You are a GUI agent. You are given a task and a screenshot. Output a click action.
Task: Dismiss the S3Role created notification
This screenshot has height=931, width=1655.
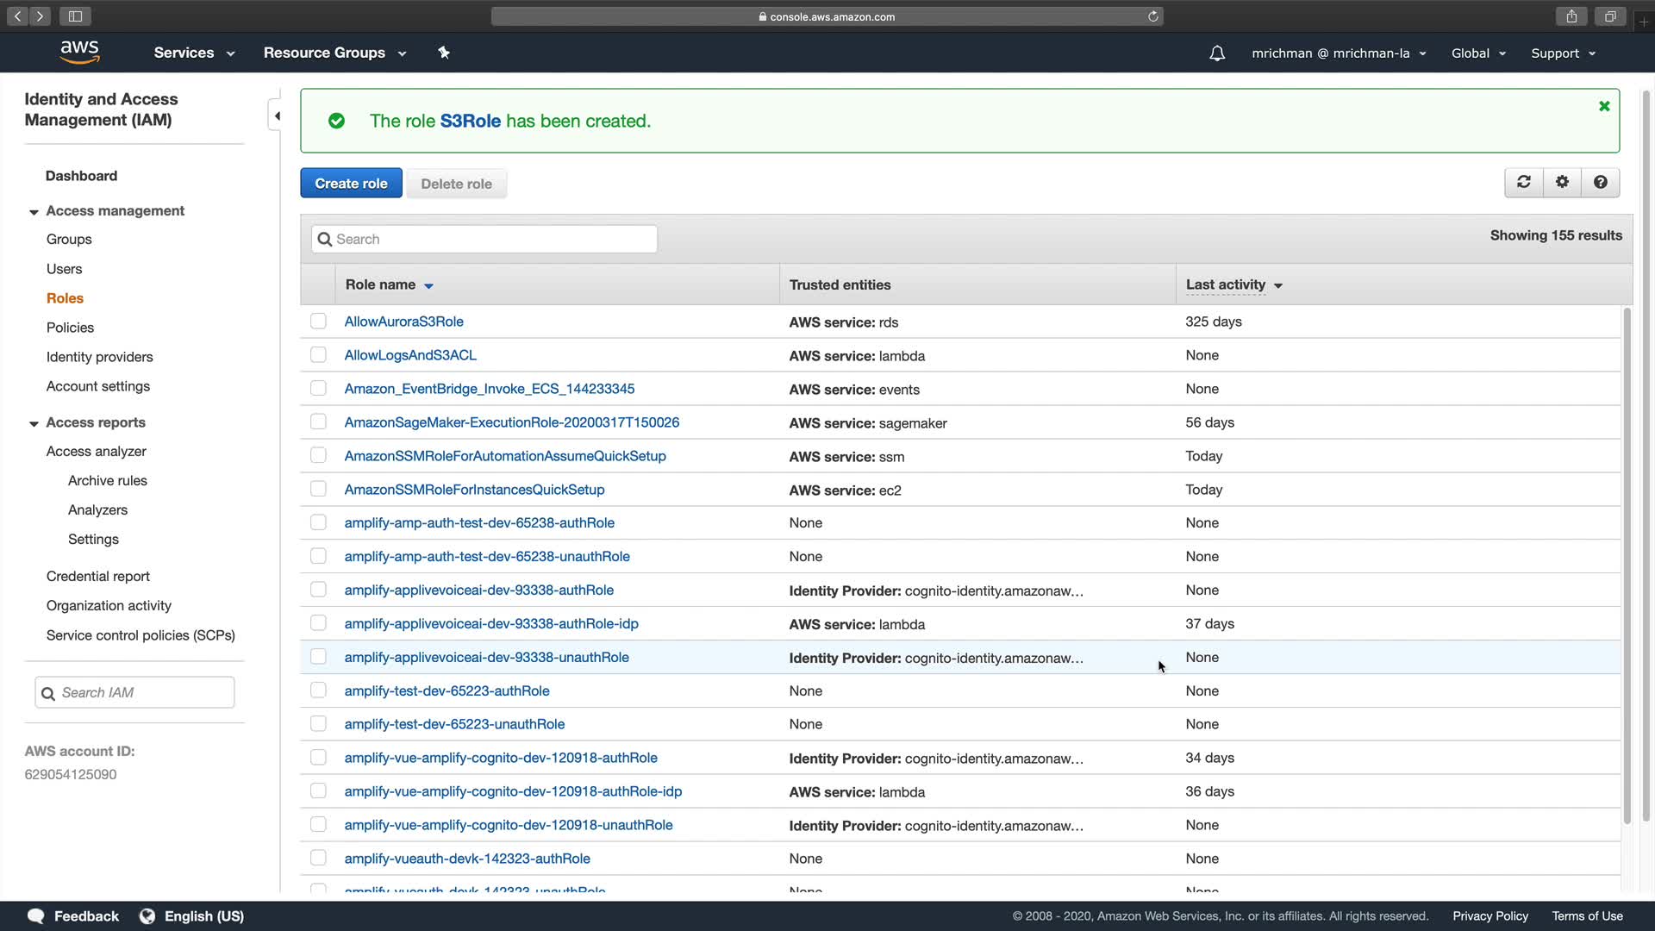1604,106
